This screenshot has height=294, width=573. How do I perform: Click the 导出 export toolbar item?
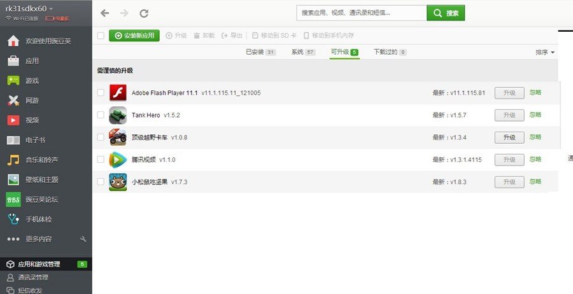point(232,36)
